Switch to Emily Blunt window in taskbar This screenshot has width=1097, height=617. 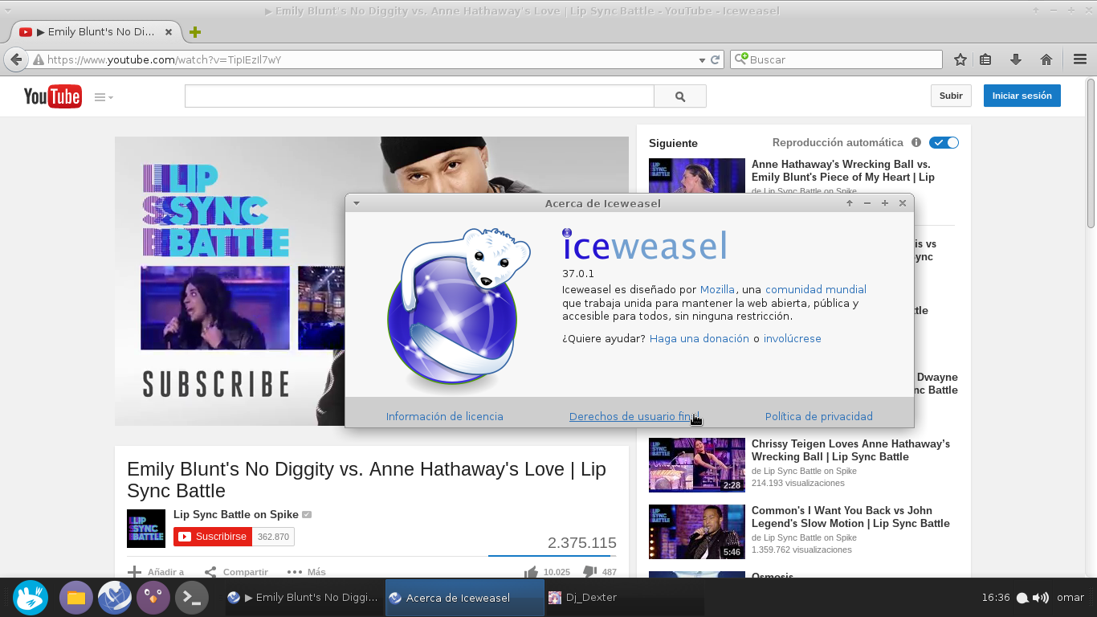pos(302,598)
